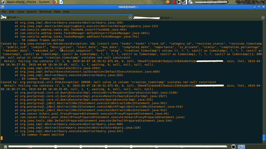266x149 pixels.
Task: Open the Edit menu
Action: coord(12,12)
